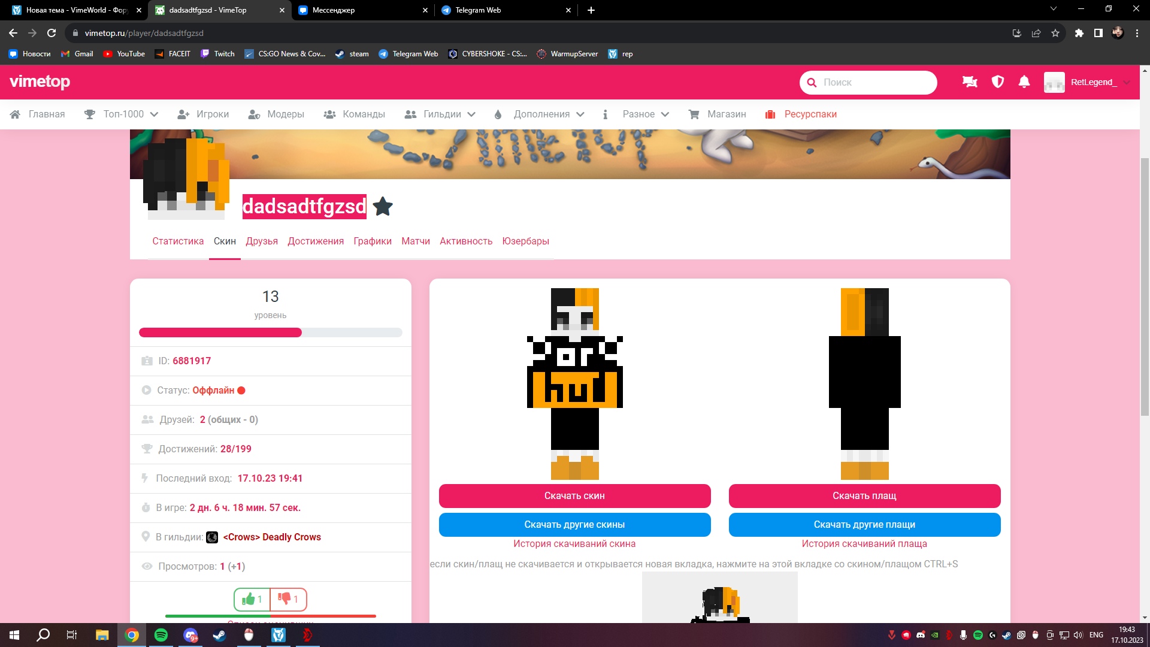Open the Достижения tab
1150x647 pixels.
click(x=316, y=241)
